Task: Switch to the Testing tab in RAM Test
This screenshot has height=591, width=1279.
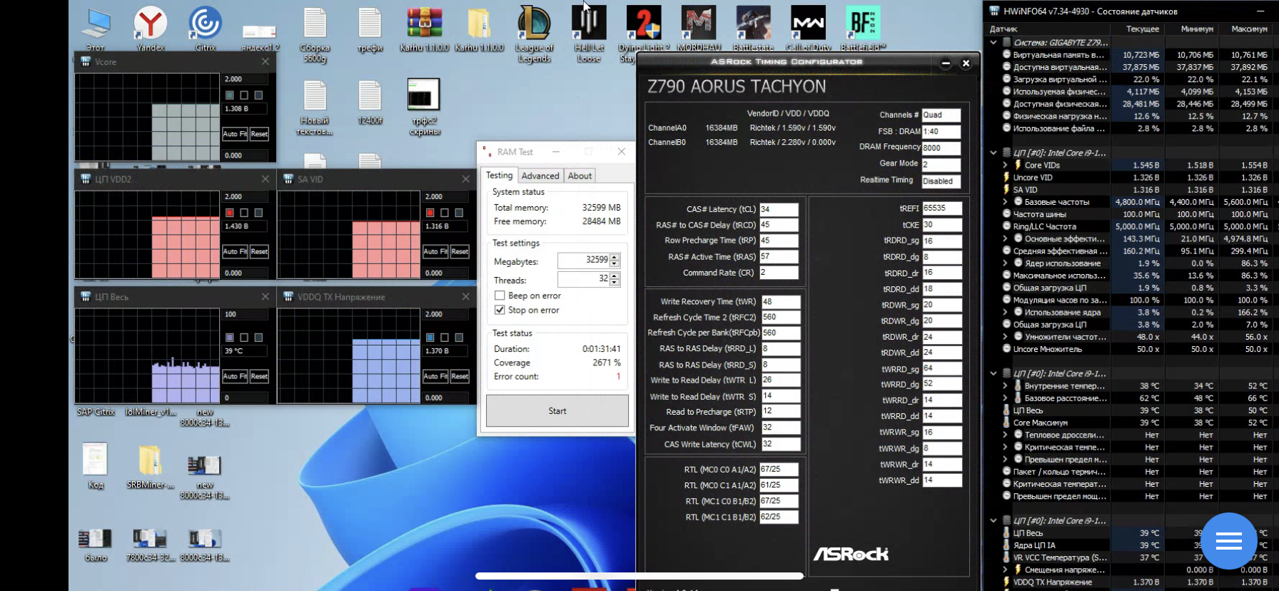Action: click(500, 176)
